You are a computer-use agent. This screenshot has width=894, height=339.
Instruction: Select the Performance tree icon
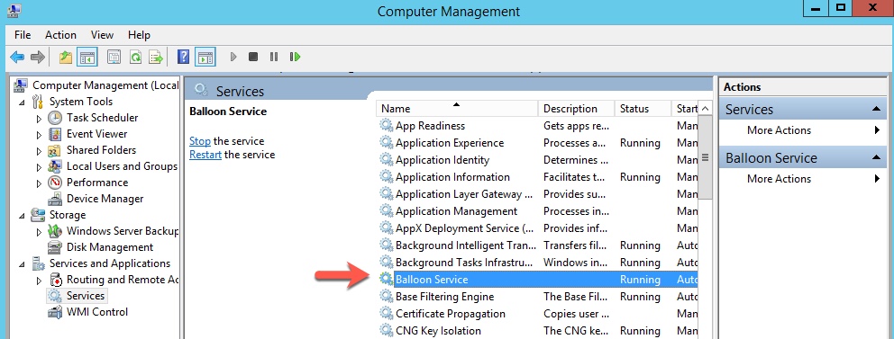[x=55, y=183]
